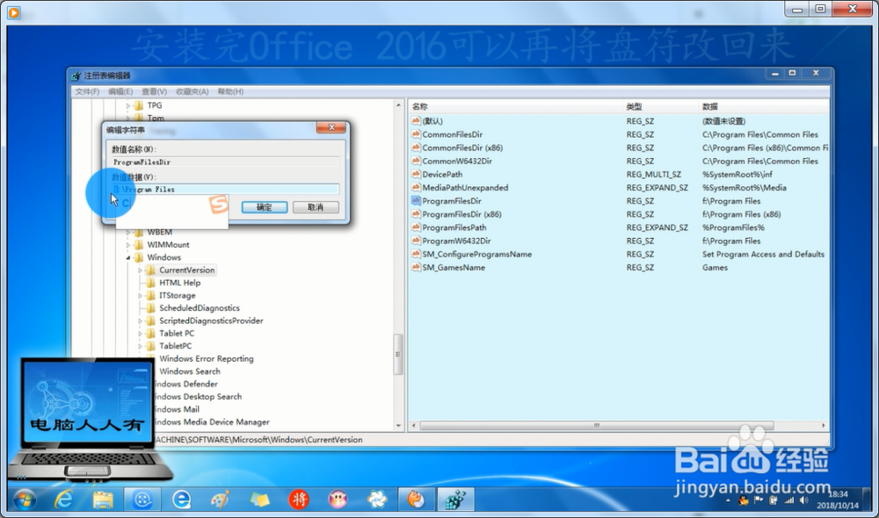Open Internet Explorer from the taskbar
Screen dimensions: 879x518
[63, 499]
